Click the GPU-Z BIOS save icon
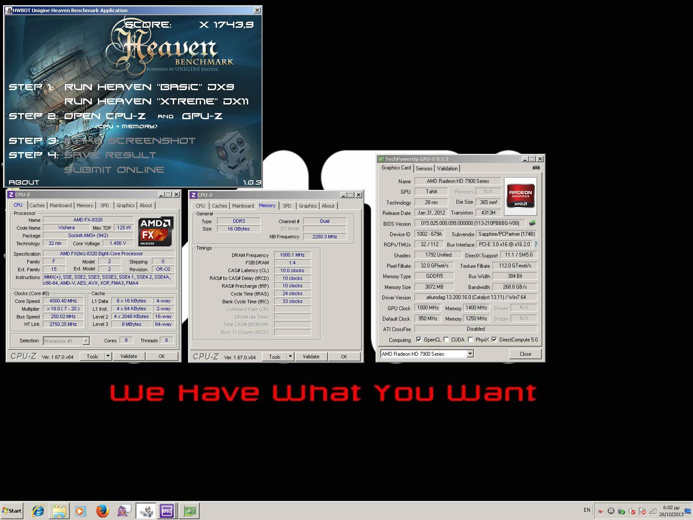 pyautogui.click(x=532, y=223)
